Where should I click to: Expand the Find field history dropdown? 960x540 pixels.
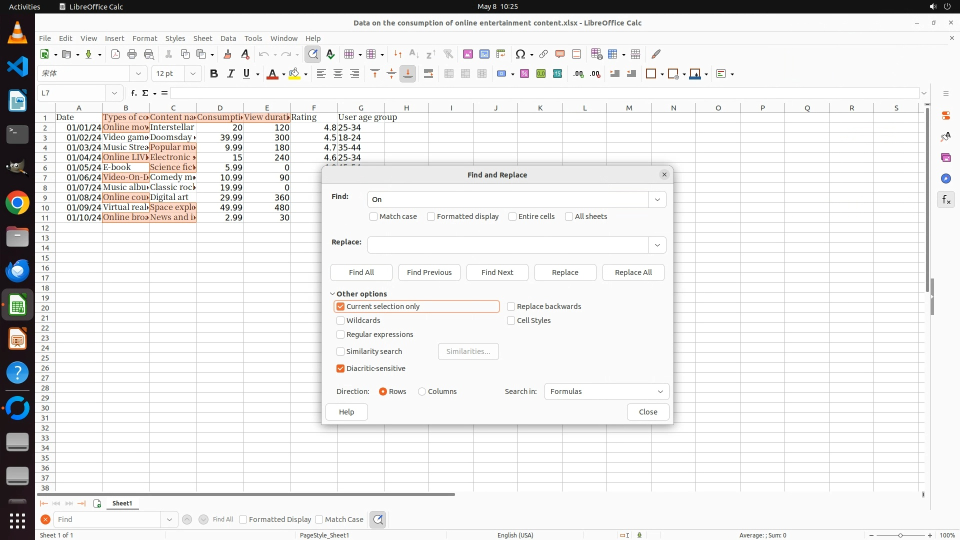[657, 199]
